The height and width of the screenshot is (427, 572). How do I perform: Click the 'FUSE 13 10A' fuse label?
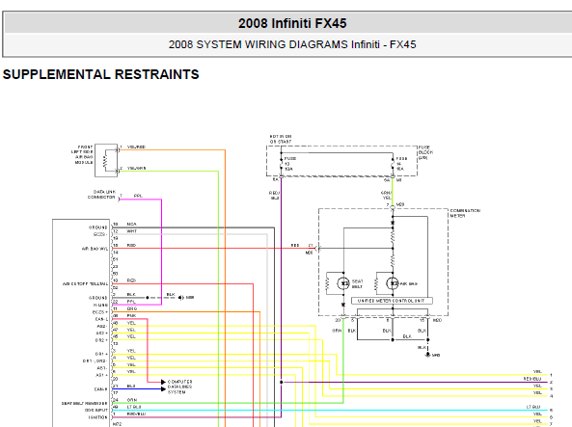289,164
